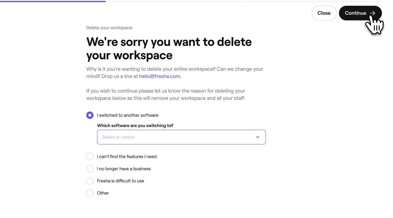Click the "Fresha is difficult to use" label text
This screenshot has height=218, width=393.
coord(121,181)
